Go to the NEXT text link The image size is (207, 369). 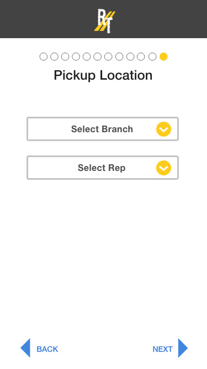(x=162, y=349)
